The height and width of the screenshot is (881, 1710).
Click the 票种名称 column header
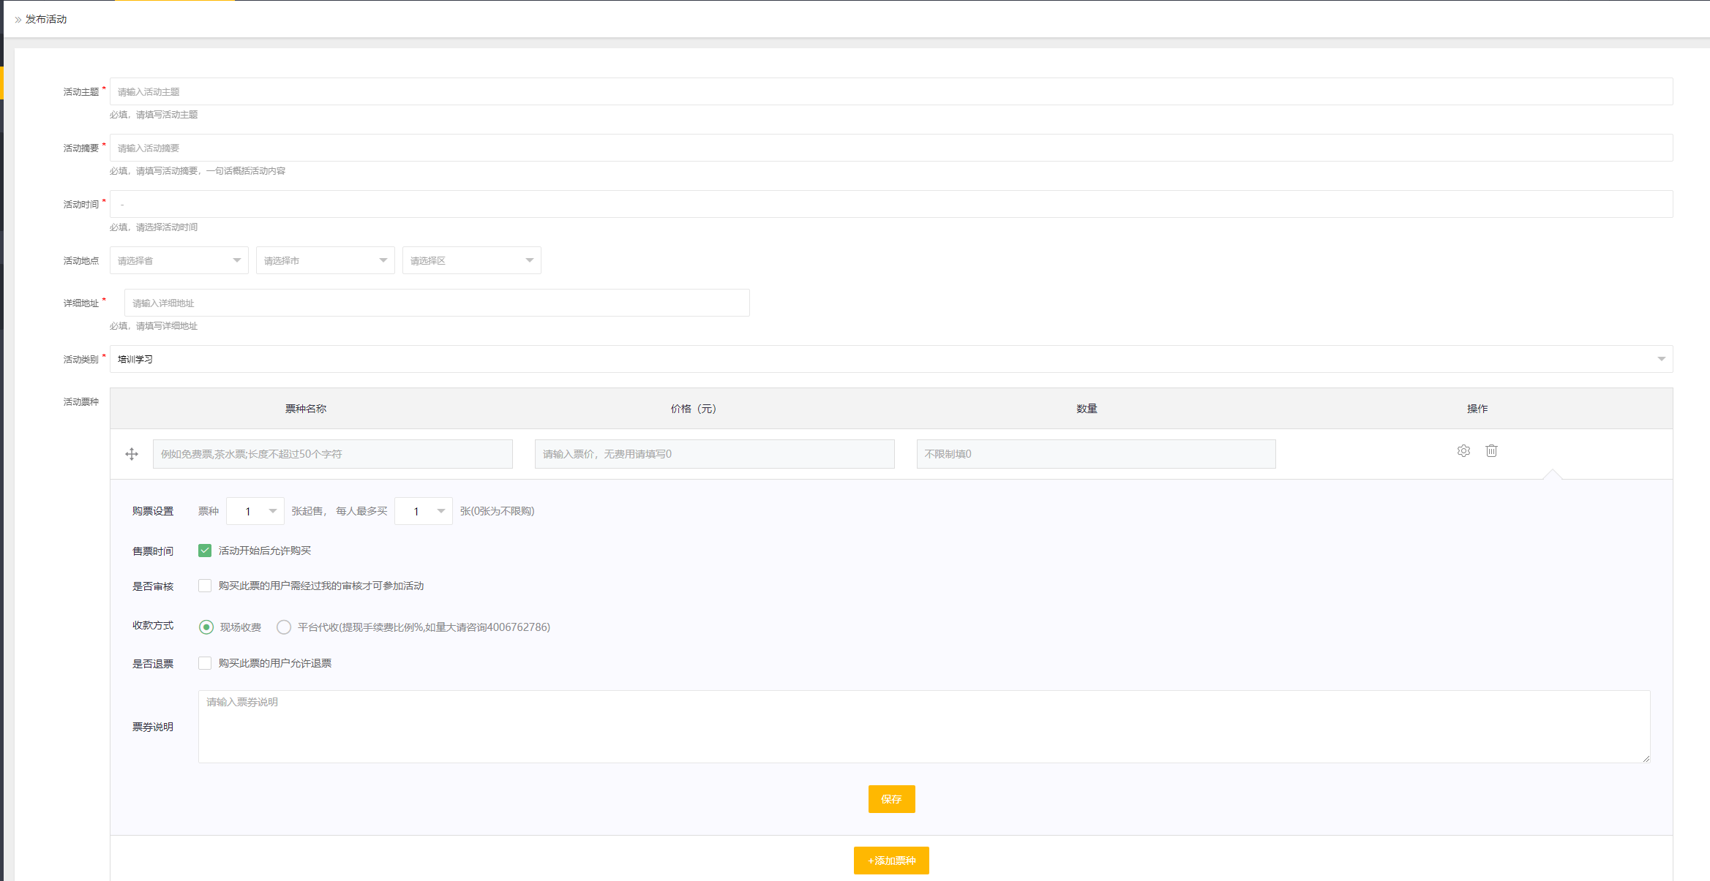(306, 409)
